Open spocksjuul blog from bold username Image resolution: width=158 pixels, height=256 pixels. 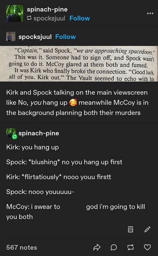point(35,37)
